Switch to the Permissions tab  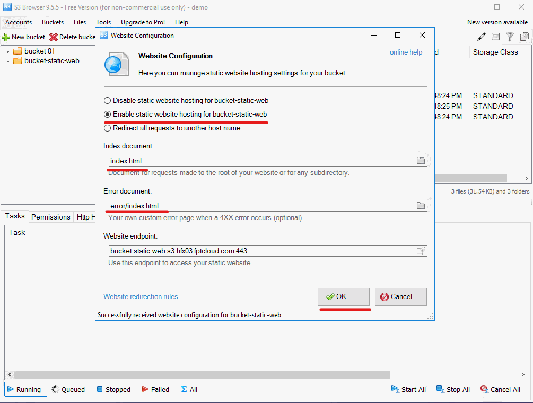click(51, 217)
